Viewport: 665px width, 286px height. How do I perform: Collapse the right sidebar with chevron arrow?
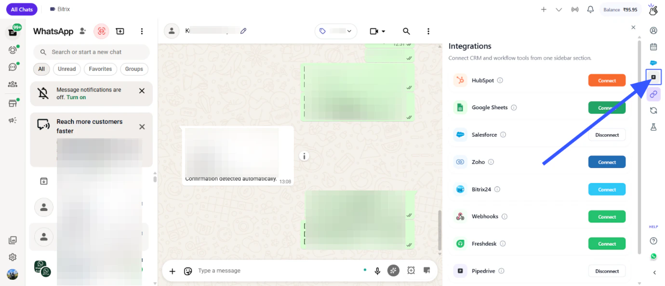(x=654, y=273)
